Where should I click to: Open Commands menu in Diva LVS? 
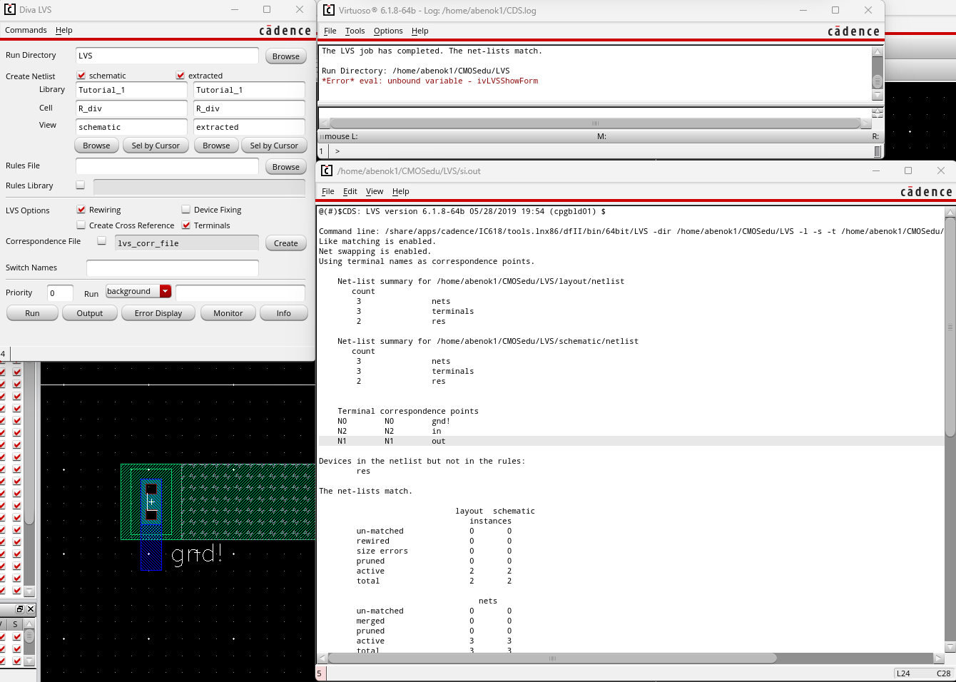(x=26, y=30)
